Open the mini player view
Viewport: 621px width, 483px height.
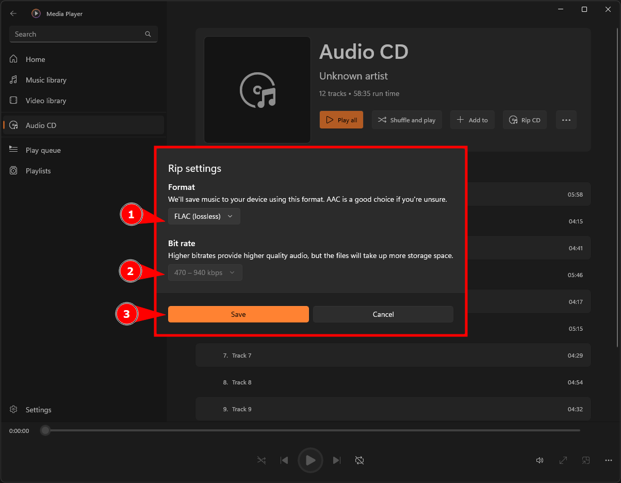pyautogui.click(x=586, y=460)
